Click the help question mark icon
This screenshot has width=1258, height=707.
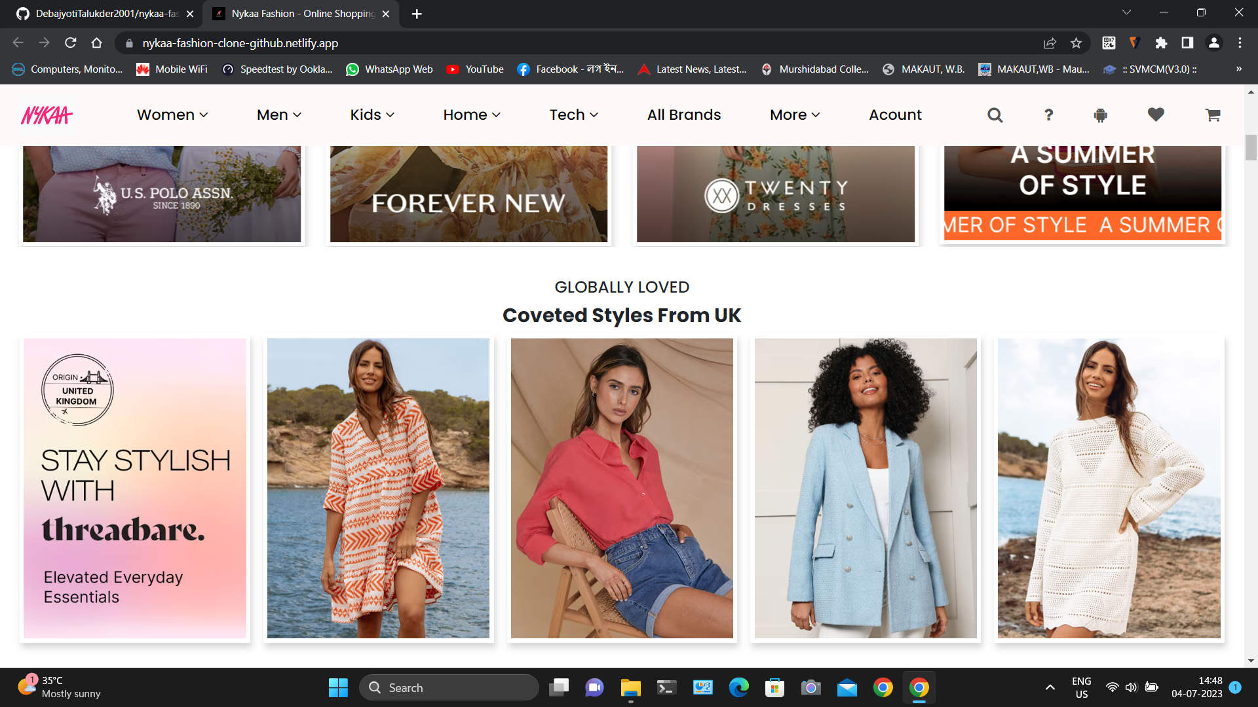point(1048,115)
